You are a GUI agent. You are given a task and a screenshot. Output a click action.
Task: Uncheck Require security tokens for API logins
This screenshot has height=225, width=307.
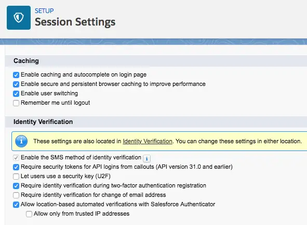(16, 167)
